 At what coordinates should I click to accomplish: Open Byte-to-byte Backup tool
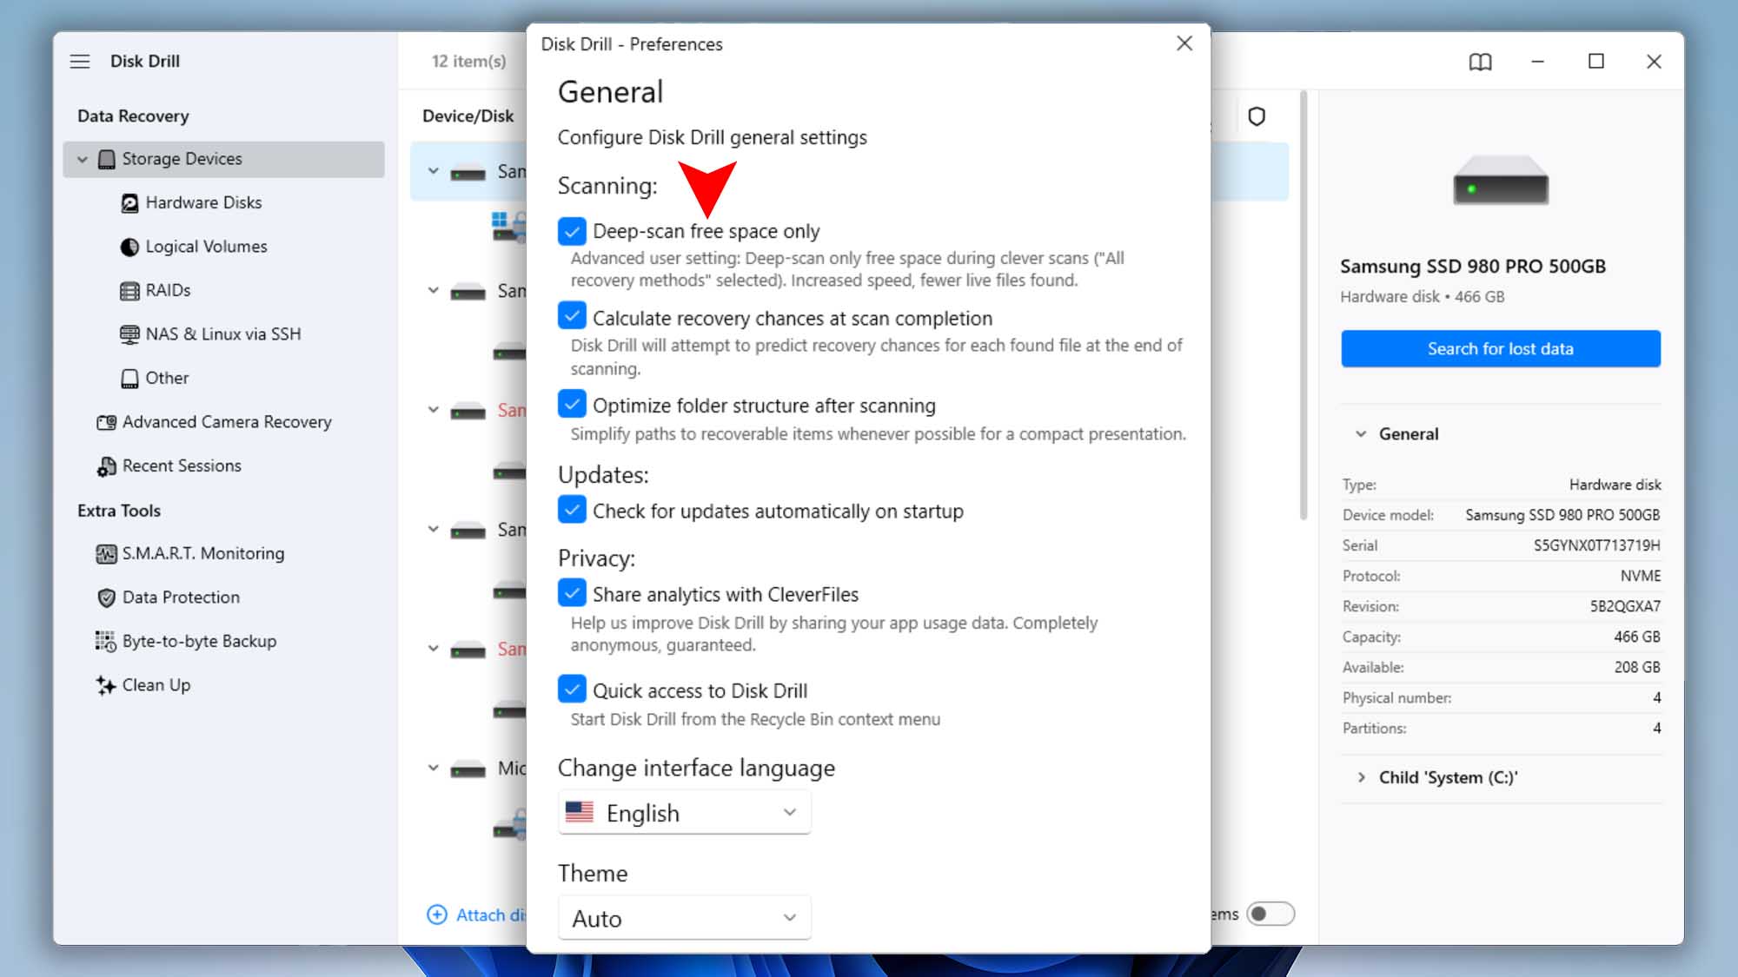pyautogui.click(x=199, y=641)
